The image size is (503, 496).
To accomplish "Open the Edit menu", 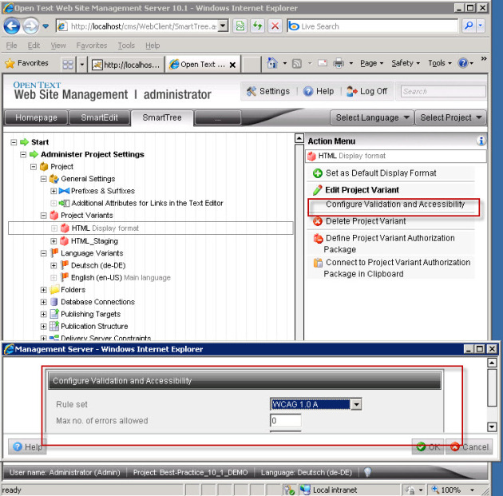I will pos(34,46).
